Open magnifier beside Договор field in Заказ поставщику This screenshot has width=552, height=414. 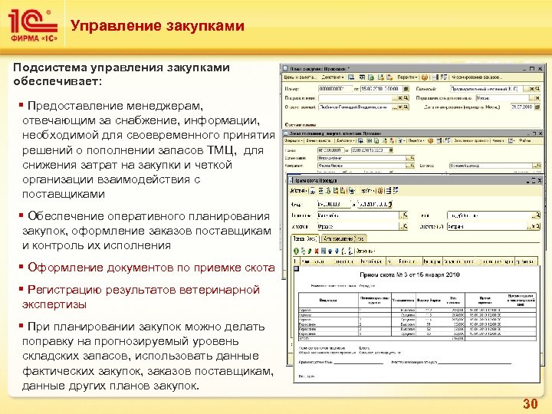tap(539, 166)
